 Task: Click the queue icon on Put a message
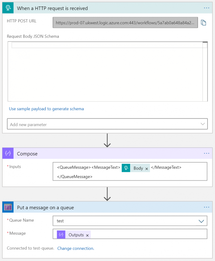click(8, 207)
